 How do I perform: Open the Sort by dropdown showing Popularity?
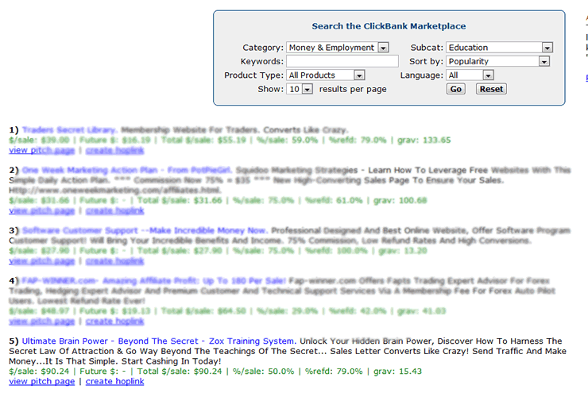(x=497, y=61)
